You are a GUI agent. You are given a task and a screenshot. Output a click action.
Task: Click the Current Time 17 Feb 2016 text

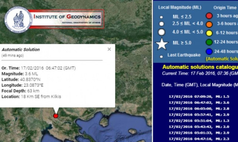click(x=200, y=74)
